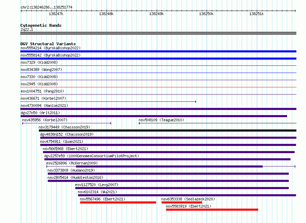The width and height of the screenshot is (306, 223).
Task: Click the red nsv5583919 (Ebert2021) bar
Action: (212, 210)
